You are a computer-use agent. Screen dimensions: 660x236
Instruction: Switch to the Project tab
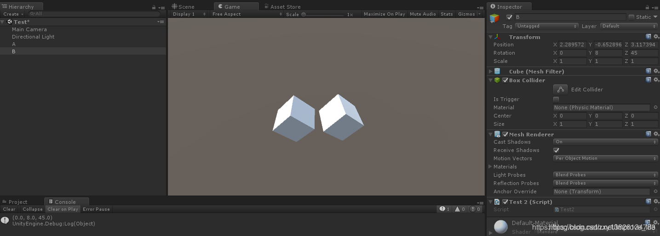[15, 202]
